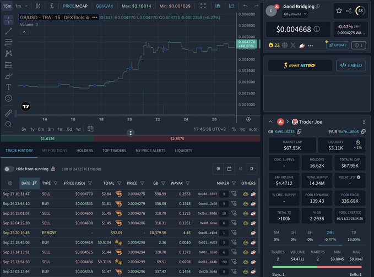Enter fullscreen chart mode
This screenshot has width=374, height=277.
(x=203, y=6)
